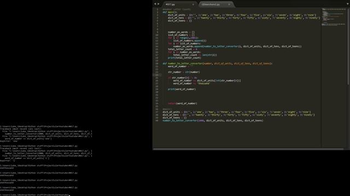
Task: Click highlighted line number 24 in the gutter
Action: 157,75
